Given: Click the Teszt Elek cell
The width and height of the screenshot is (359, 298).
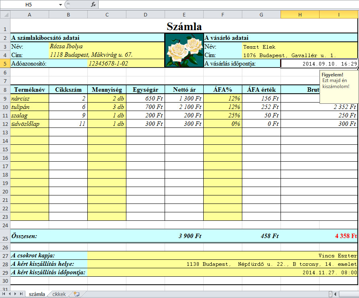Looking at the screenshot, I should pos(300,47).
